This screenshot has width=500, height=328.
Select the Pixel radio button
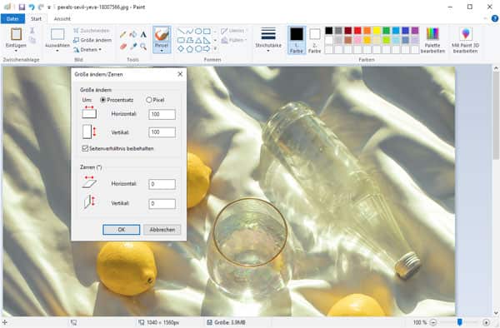coord(148,100)
